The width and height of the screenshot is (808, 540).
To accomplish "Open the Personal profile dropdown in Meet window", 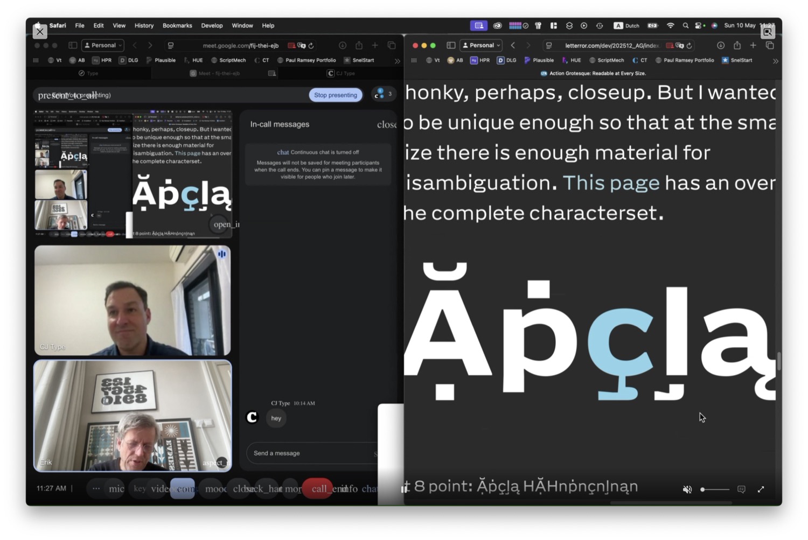I will coord(103,45).
